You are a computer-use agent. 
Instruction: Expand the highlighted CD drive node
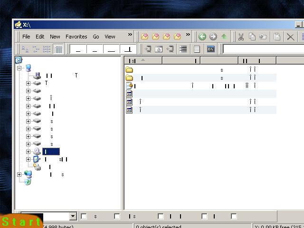pyautogui.click(x=28, y=152)
